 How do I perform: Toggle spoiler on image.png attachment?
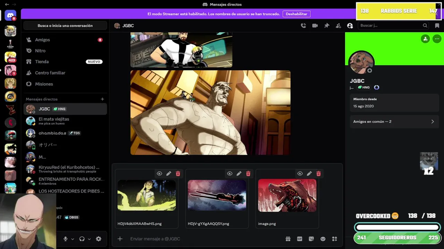click(x=300, y=174)
